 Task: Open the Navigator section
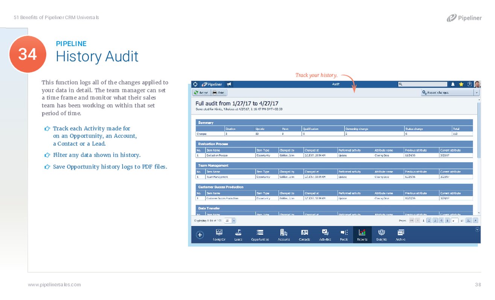219,235
